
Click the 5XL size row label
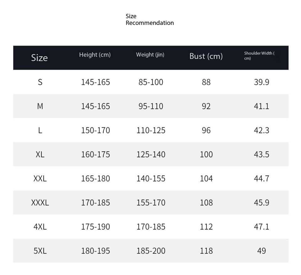click(x=40, y=251)
